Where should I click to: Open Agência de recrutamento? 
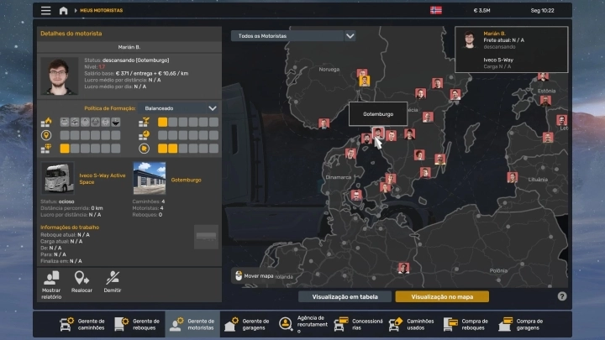coord(302,324)
